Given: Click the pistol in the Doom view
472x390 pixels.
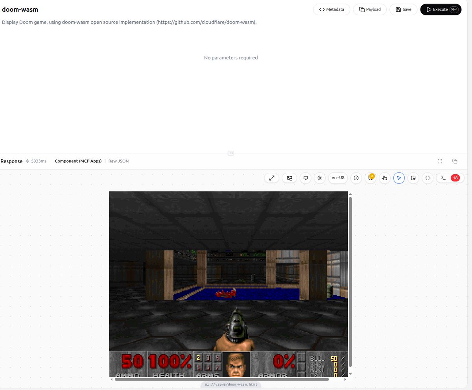Looking at the screenshot, I should (x=236, y=330).
